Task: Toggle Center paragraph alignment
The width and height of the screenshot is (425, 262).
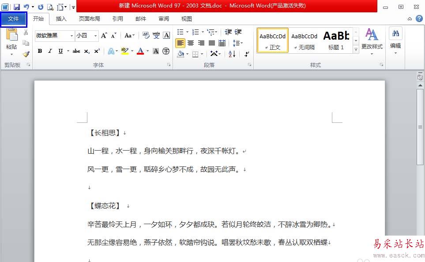Action: tap(191, 43)
